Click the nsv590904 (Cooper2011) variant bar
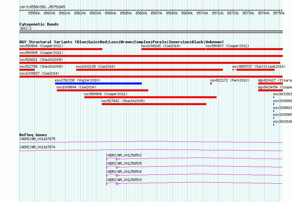292x202 pixels. [61, 49]
